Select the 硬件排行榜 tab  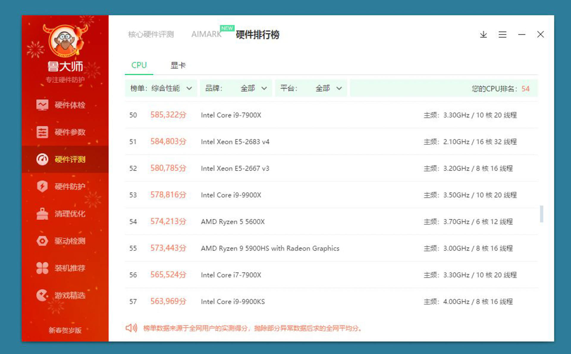[258, 35]
